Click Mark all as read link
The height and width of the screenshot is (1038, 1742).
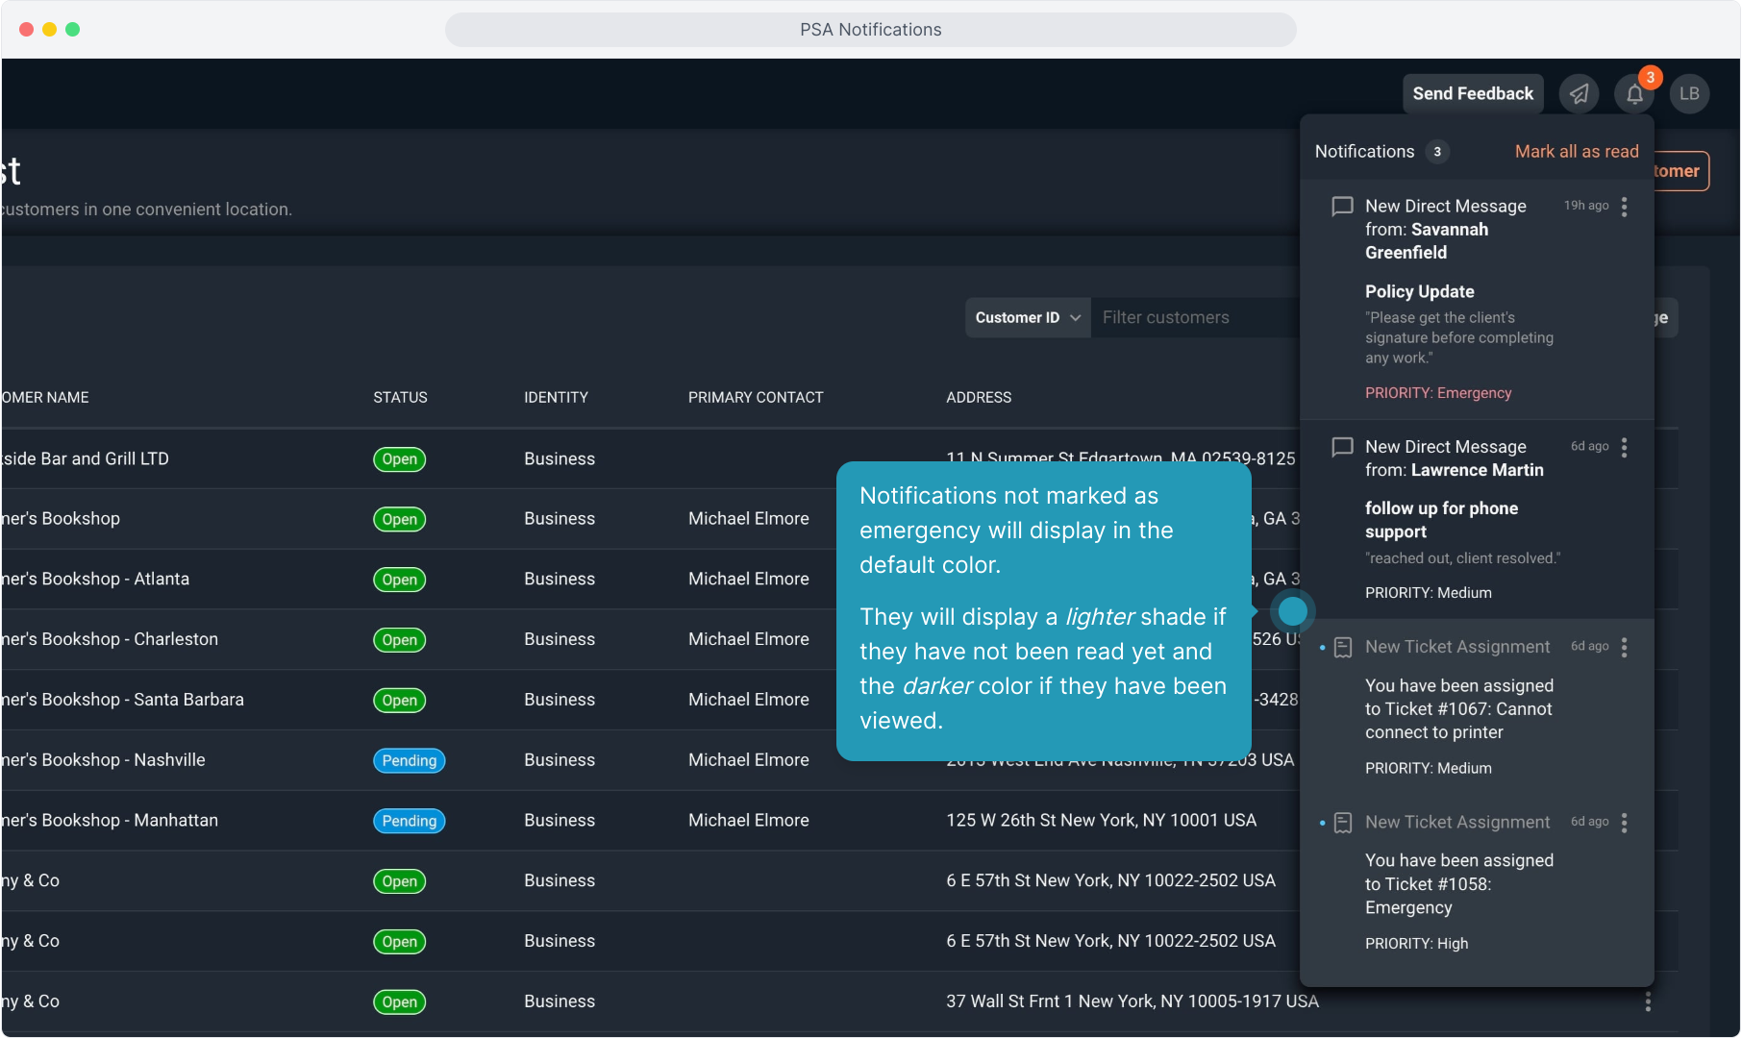(1576, 152)
